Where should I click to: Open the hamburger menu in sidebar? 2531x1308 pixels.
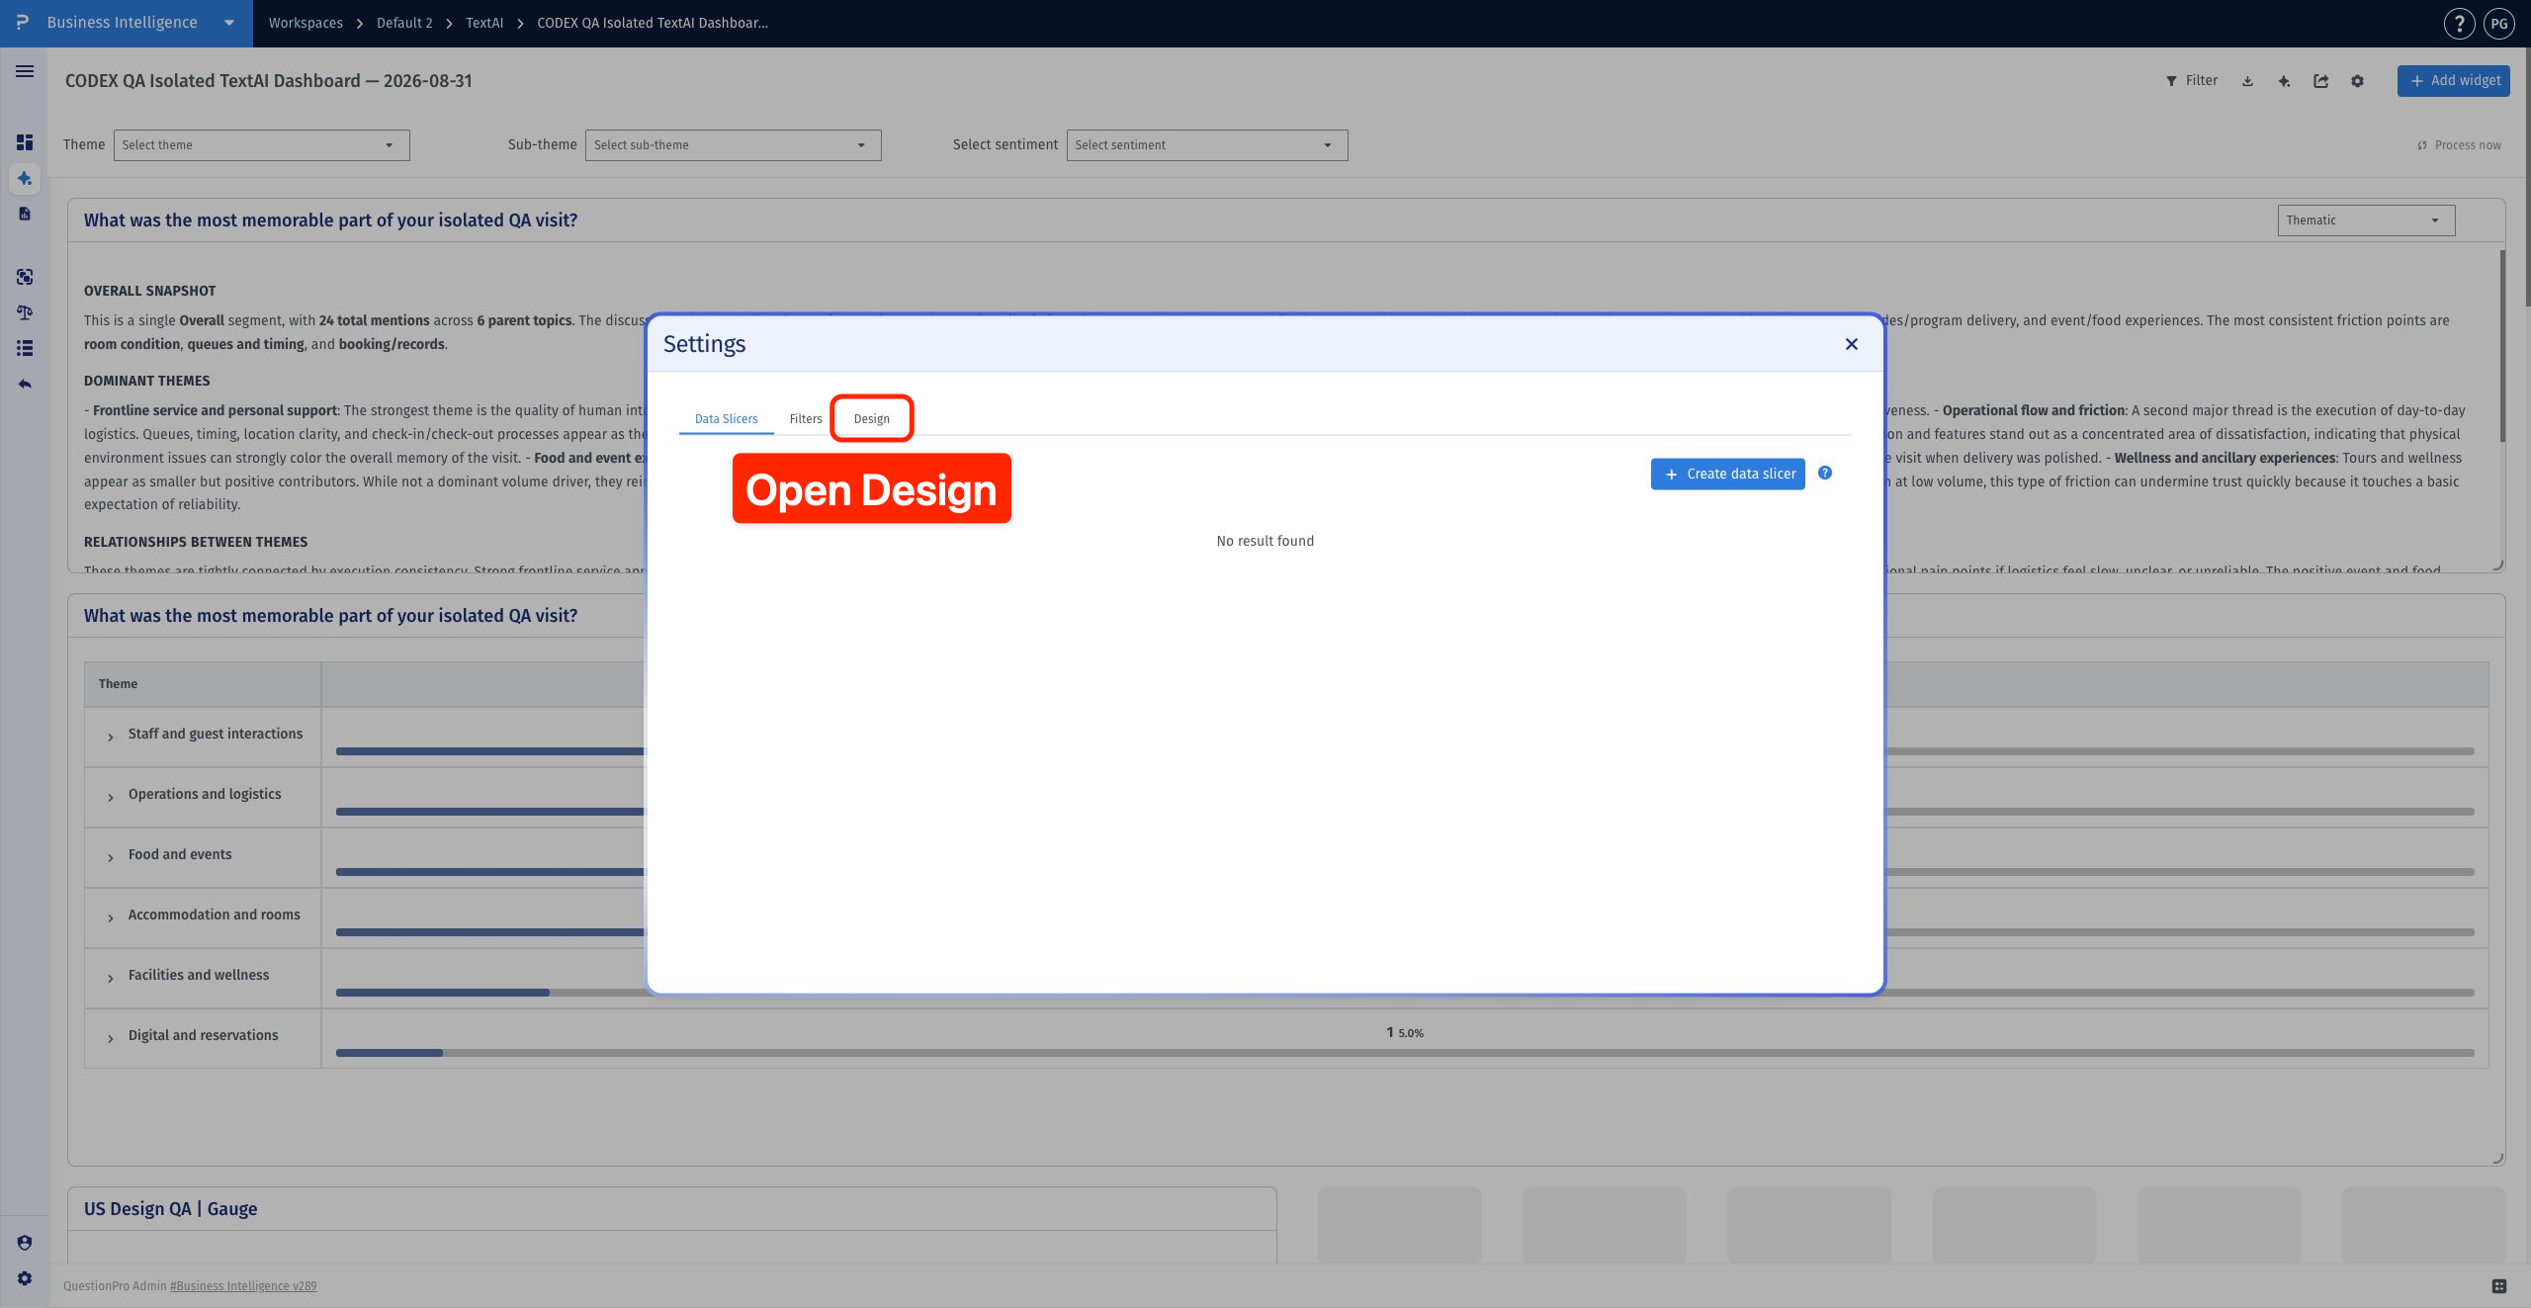(x=25, y=71)
